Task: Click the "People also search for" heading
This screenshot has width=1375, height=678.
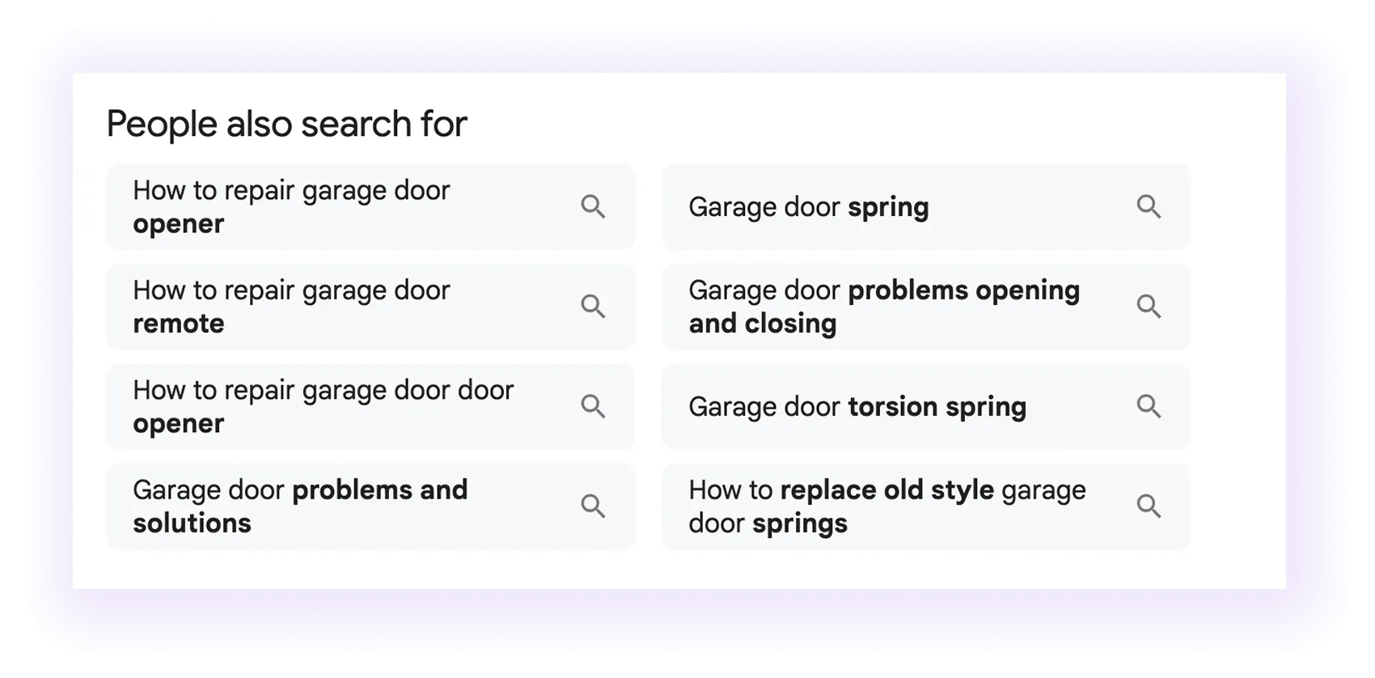Action: pos(287,123)
